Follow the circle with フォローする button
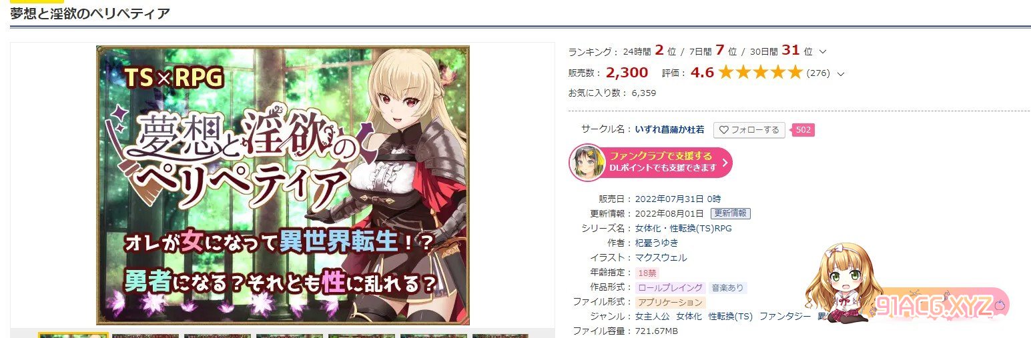 point(749,130)
